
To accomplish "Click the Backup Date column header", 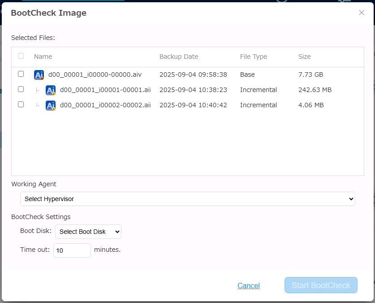I will point(179,57).
